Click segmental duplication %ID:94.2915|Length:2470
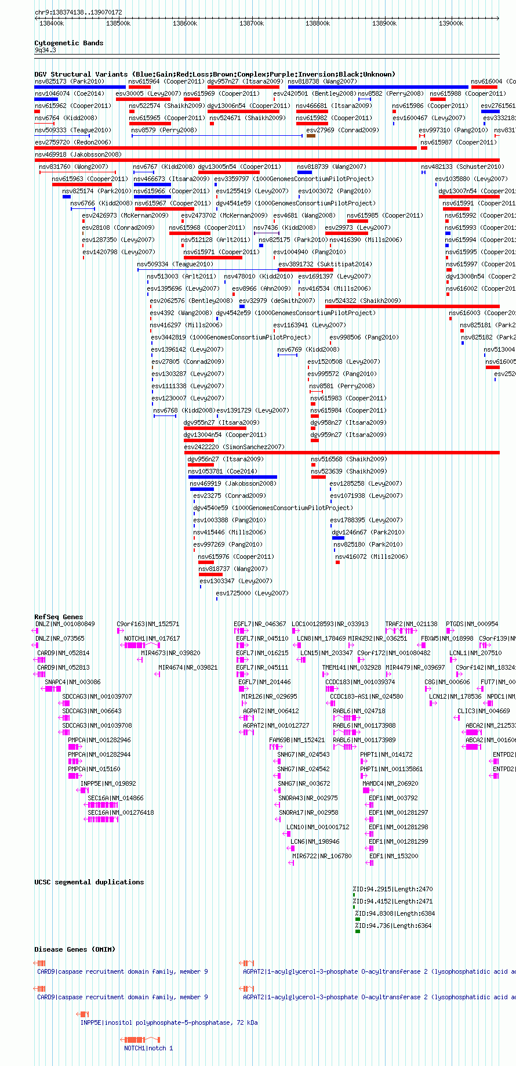The image size is (516, 1066). [x=393, y=889]
